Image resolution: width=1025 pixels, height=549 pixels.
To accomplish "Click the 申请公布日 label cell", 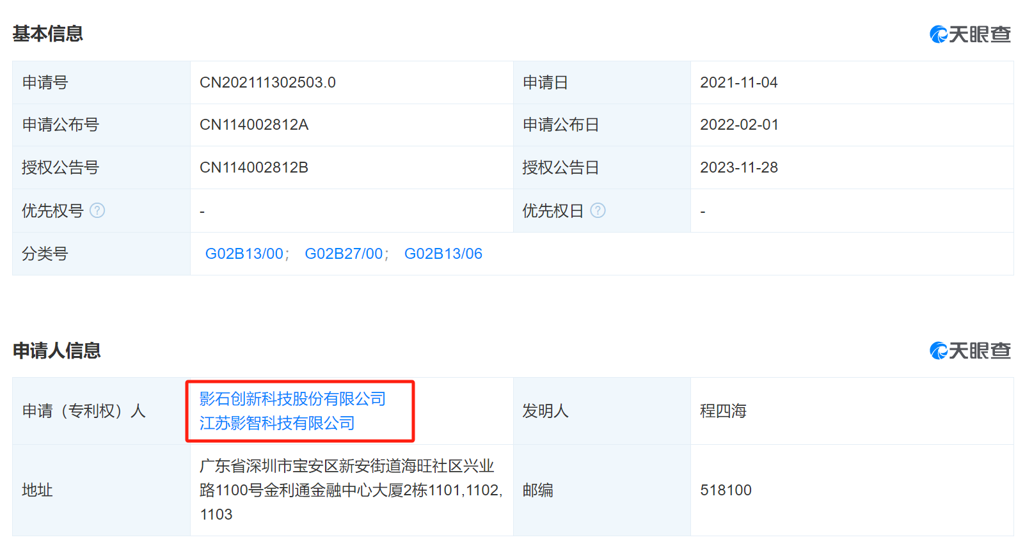I will pyautogui.click(x=602, y=125).
